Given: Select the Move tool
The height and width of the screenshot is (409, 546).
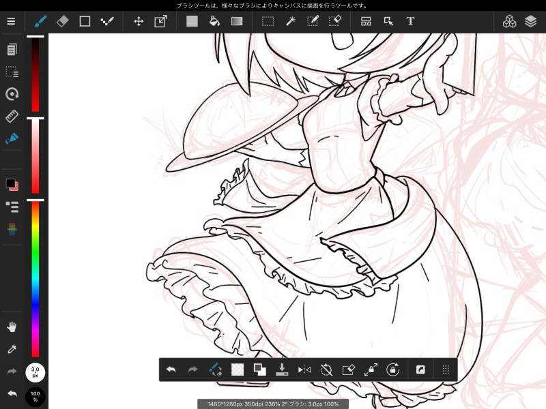Looking at the screenshot, I should [x=139, y=21].
